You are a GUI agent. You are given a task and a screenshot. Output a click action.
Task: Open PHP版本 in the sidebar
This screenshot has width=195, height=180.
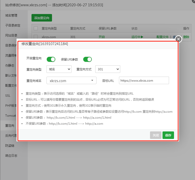[x=11, y=105]
